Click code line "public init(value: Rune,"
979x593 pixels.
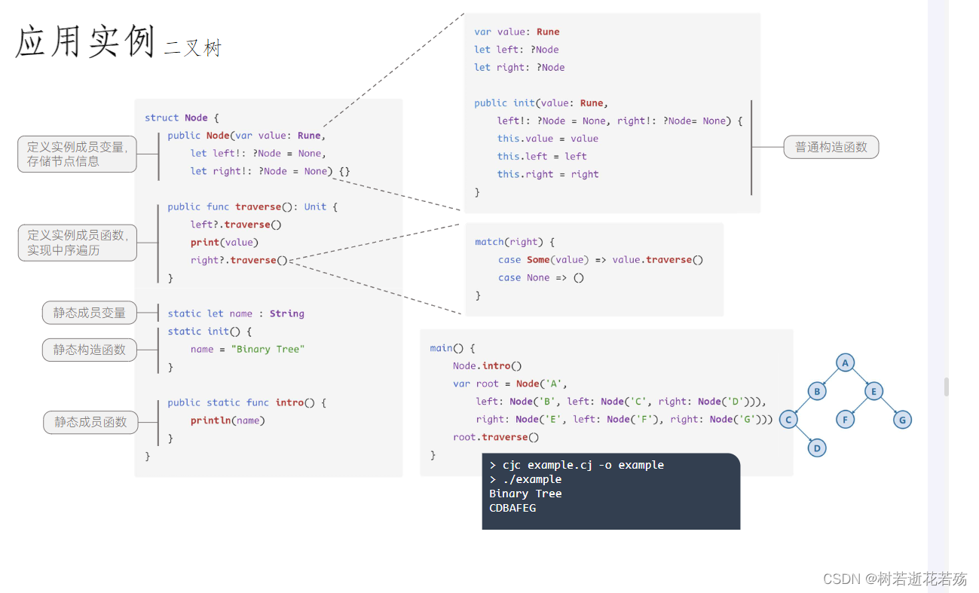541,103
